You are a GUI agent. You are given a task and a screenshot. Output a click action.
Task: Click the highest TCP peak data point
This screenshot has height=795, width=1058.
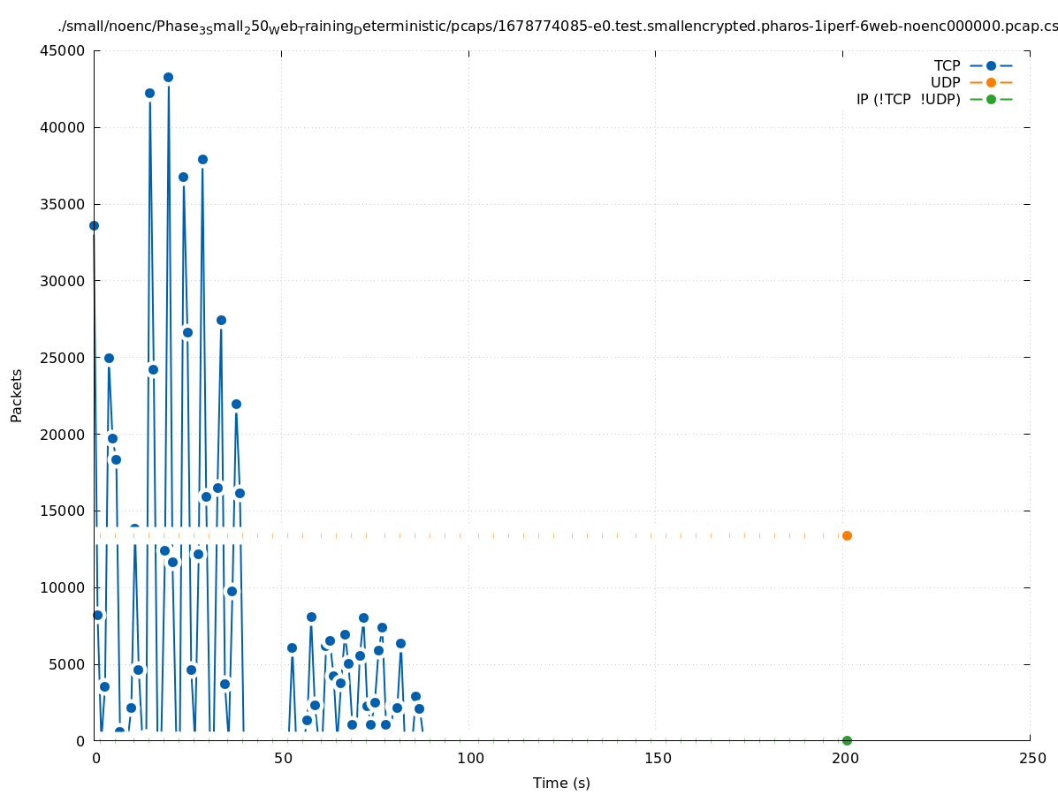coord(168,77)
